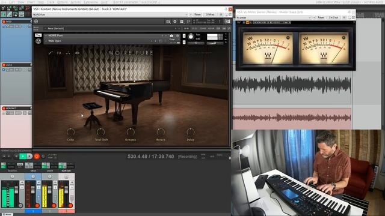Click the Mixer tab at bottom left
The image size is (385, 216).
(x=7, y=214)
